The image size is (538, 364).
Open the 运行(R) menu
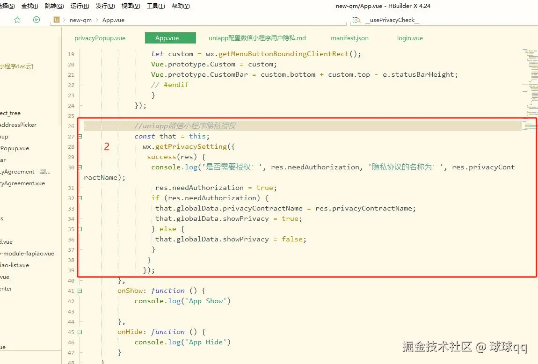coord(80,6)
